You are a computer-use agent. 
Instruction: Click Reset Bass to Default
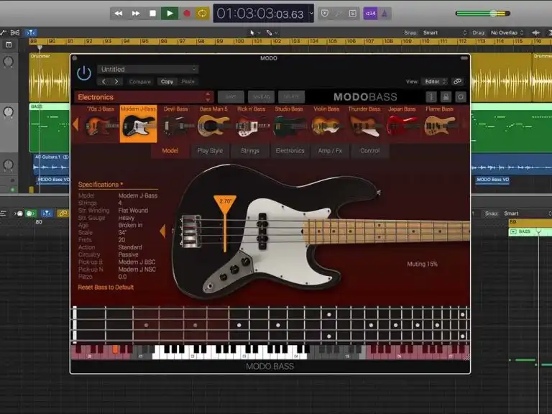tap(106, 287)
